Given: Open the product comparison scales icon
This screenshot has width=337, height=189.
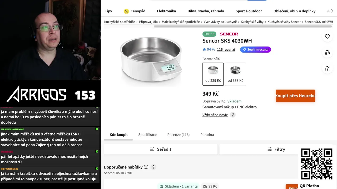Looking at the screenshot, I should click(327, 52).
